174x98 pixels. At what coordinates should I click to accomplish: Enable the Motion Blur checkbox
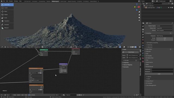click(x=147, y=58)
